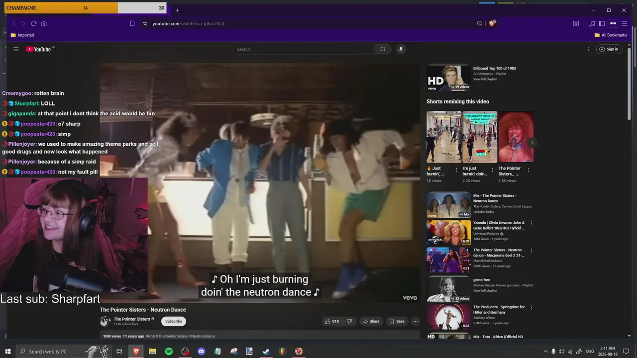Click the #NeutronDance hashtag
Viewport: 637px width, 358px height.
point(202,336)
